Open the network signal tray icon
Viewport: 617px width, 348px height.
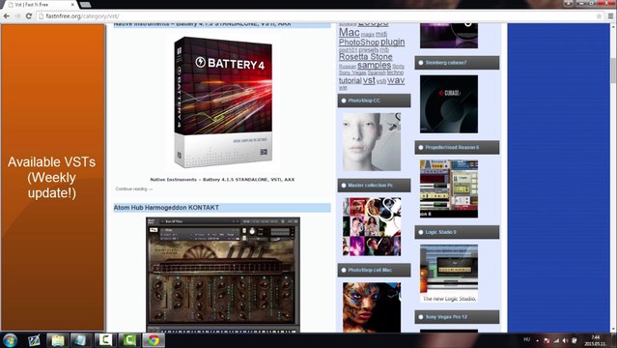click(x=556, y=340)
